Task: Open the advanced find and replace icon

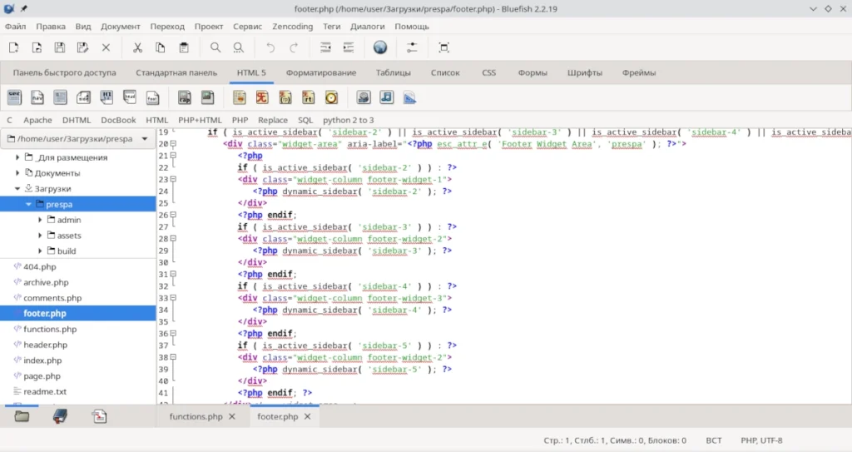Action: click(239, 48)
